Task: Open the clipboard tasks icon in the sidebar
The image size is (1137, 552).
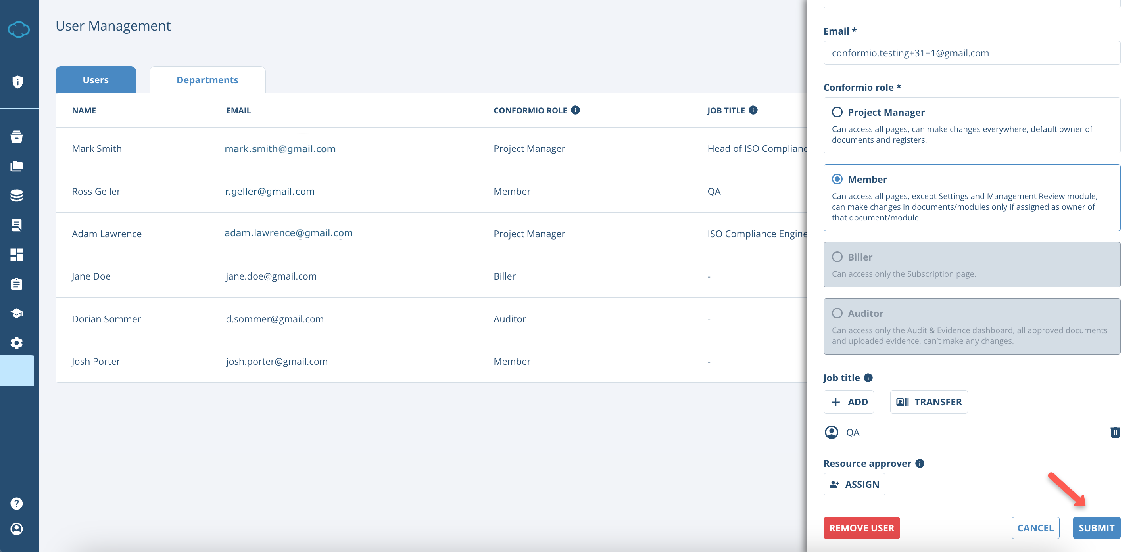Action: coord(17,284)
